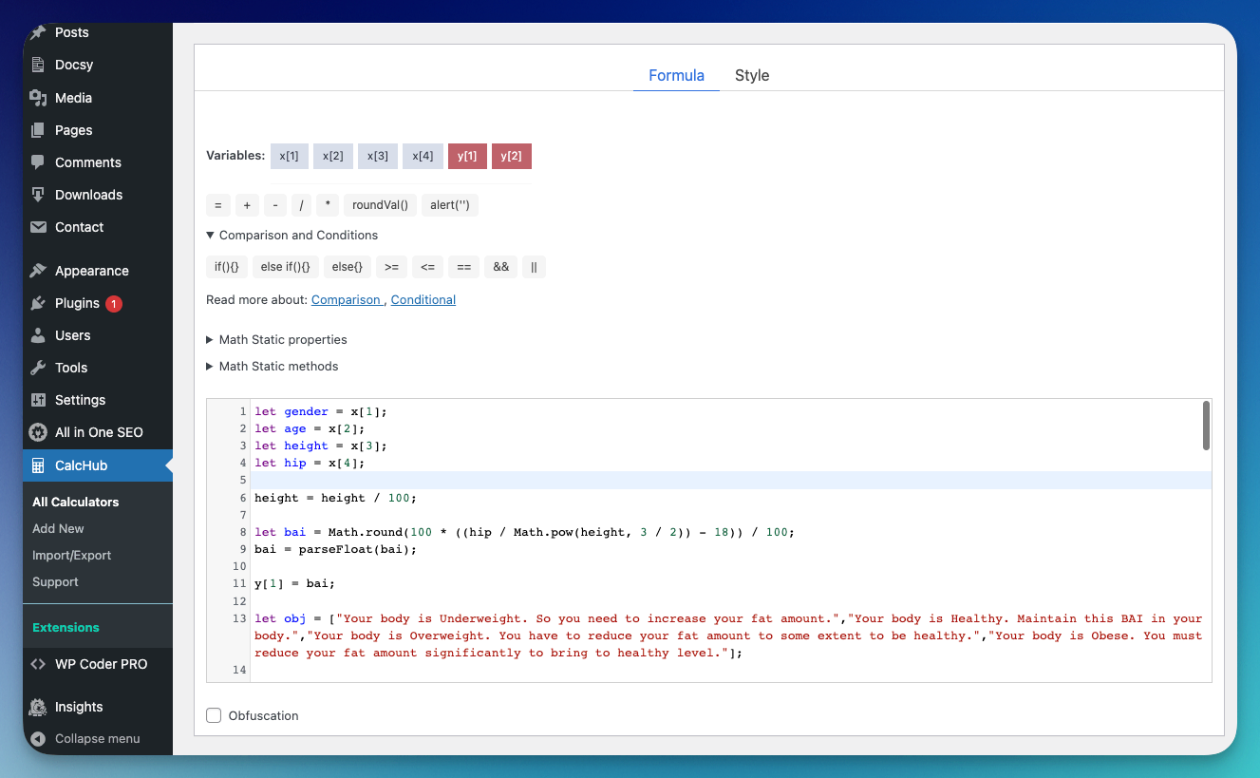Insert greater-than-or-equal operator

click(391, 267)
